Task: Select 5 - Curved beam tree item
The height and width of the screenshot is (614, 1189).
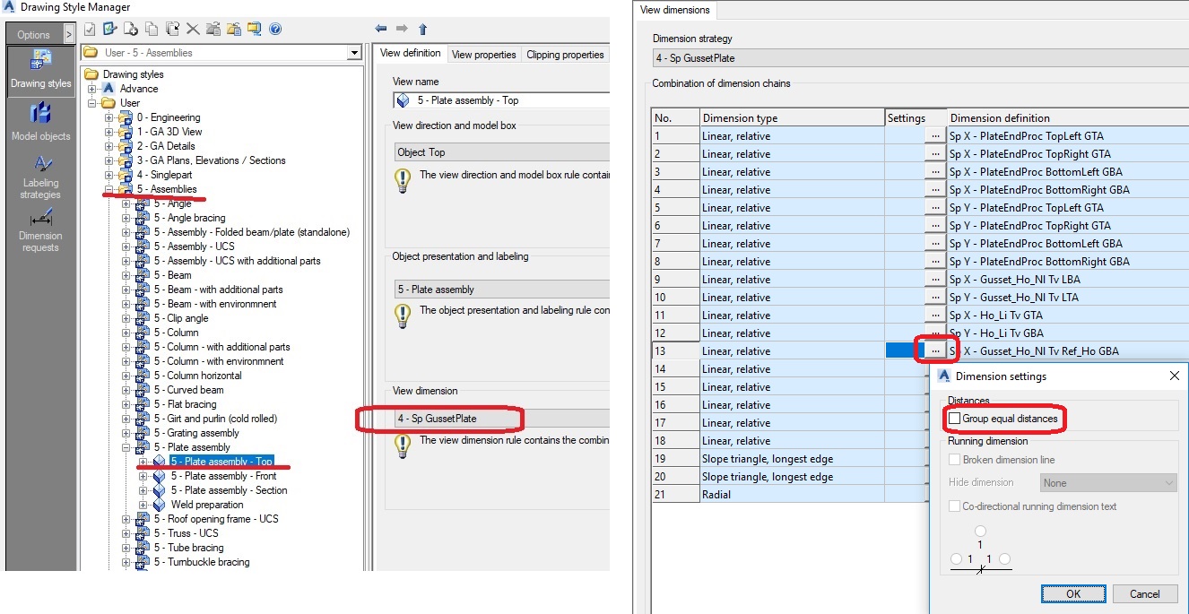Action: [188, 390]
